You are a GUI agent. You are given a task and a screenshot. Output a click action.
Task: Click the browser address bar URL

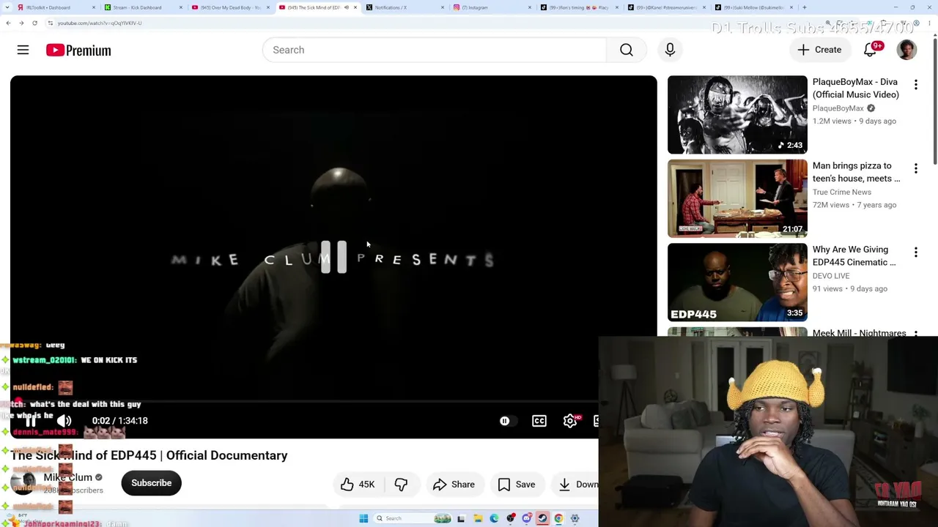point(100,23)
